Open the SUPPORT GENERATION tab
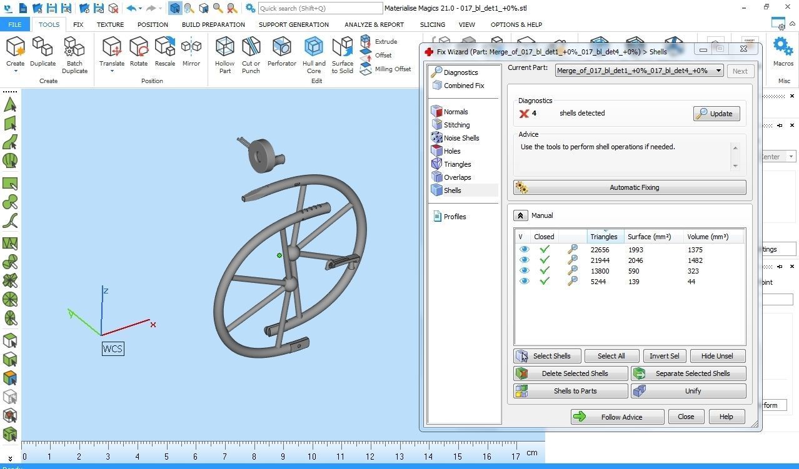Screen dimensions: 799x469 (x=293, y=24)
